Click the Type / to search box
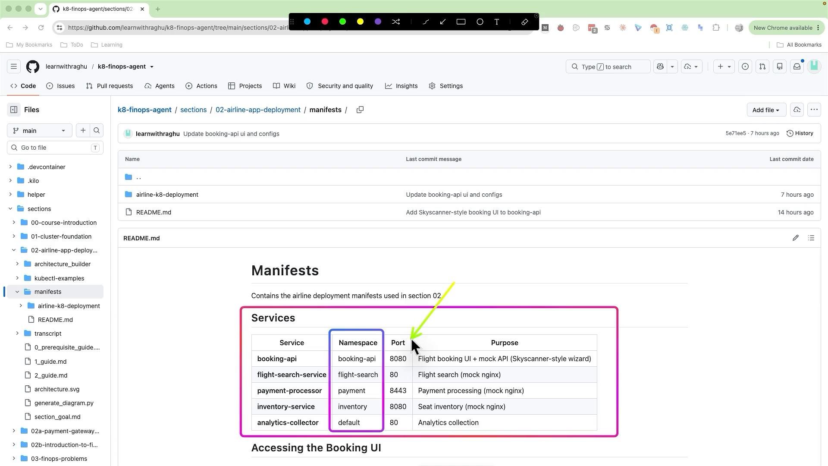This screenshot has width=828, height=466. pos(608,66)
